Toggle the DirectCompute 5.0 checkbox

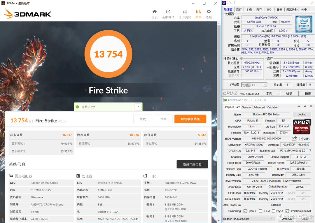[x=287, y=211]
